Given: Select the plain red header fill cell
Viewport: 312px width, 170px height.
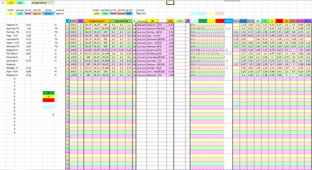Looking at the screenshot, I should (x=220, y=21).
